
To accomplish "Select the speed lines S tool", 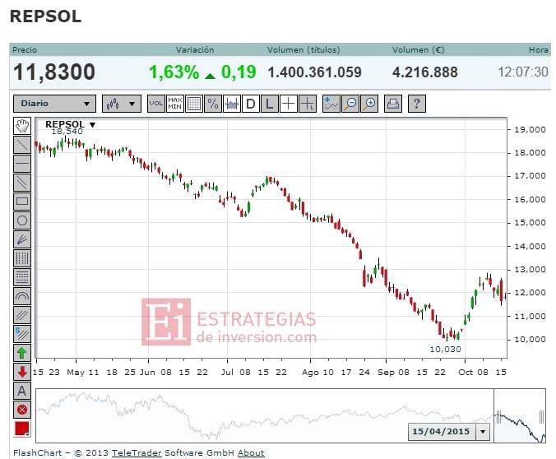I will (22, 334).
